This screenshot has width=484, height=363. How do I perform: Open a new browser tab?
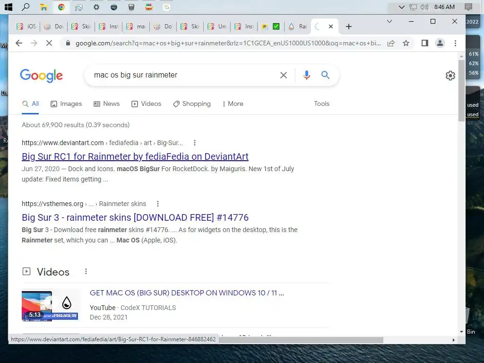[x=349, y=26]
